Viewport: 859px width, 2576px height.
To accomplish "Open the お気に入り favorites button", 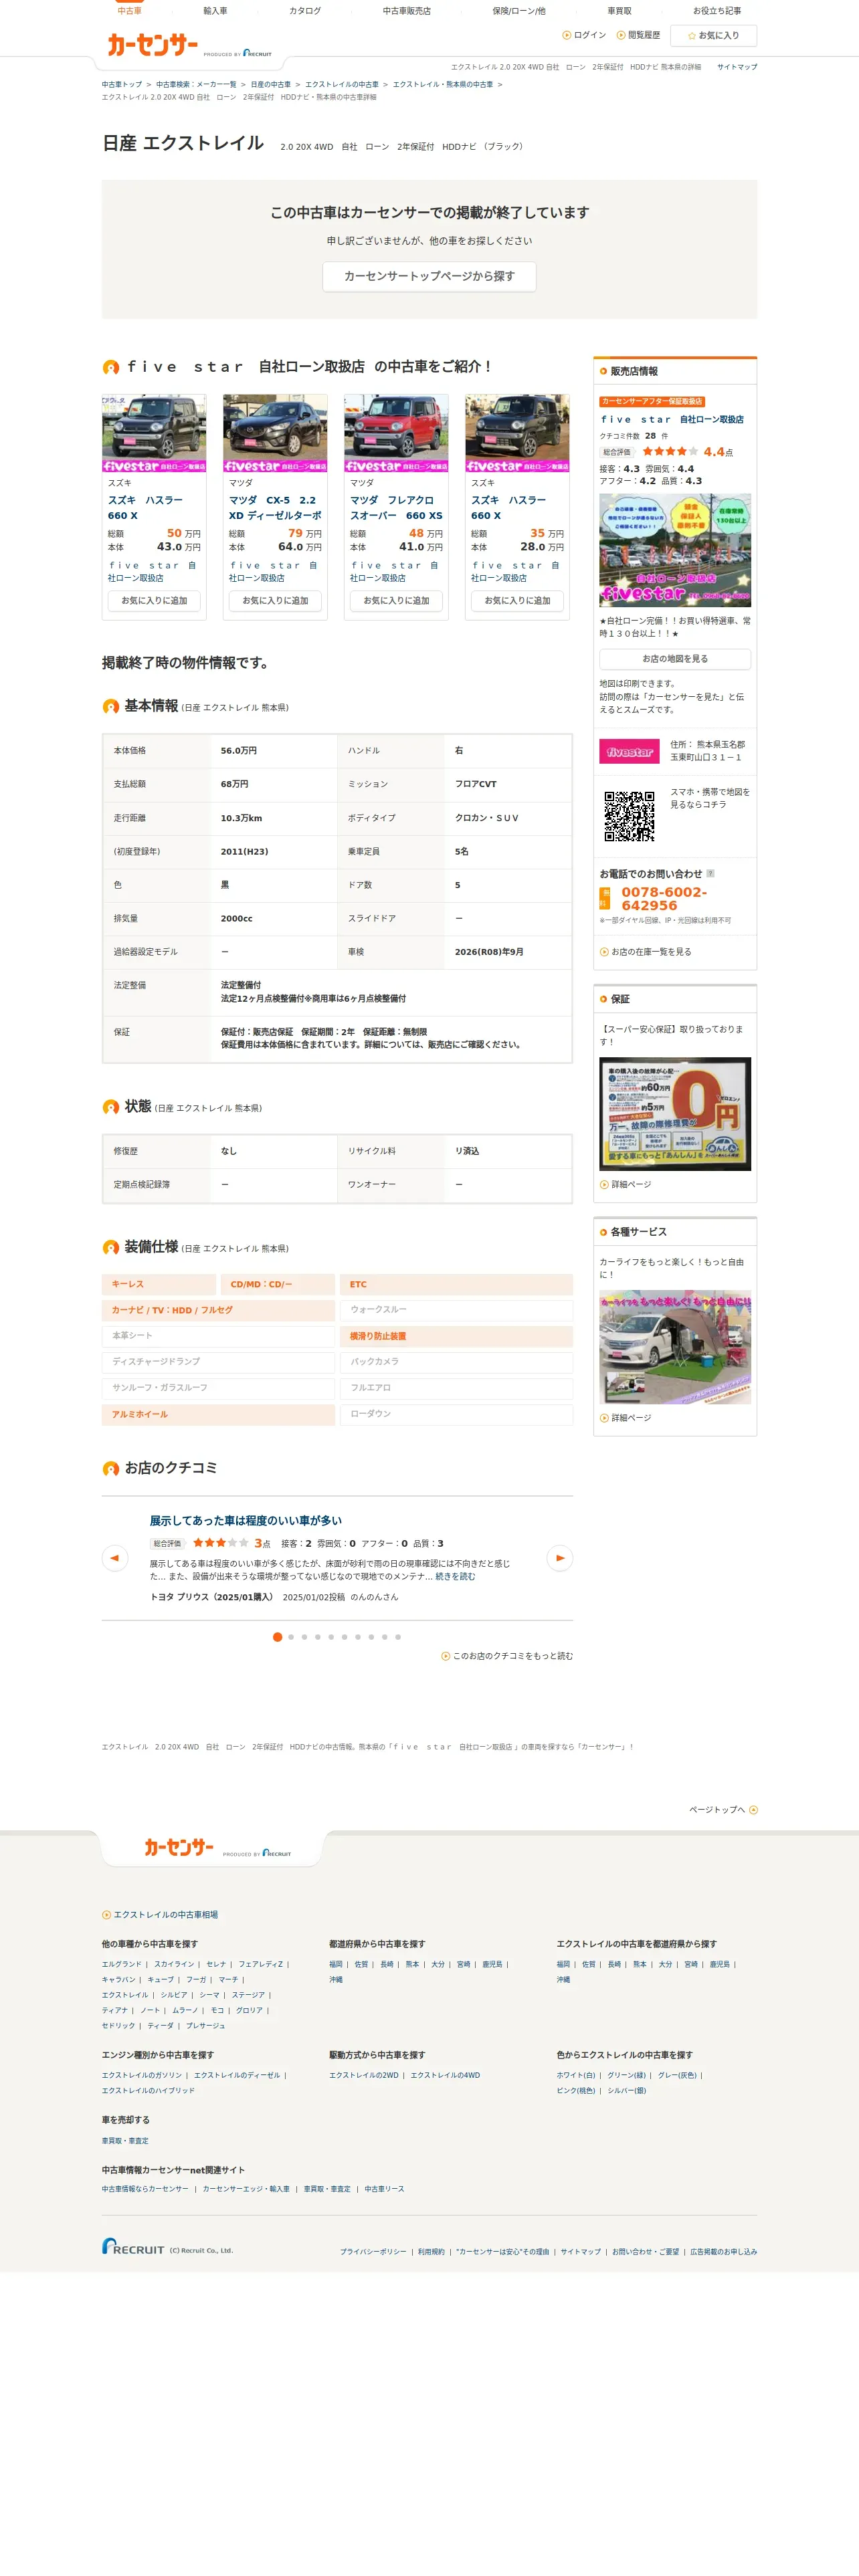I will [713, 35].
